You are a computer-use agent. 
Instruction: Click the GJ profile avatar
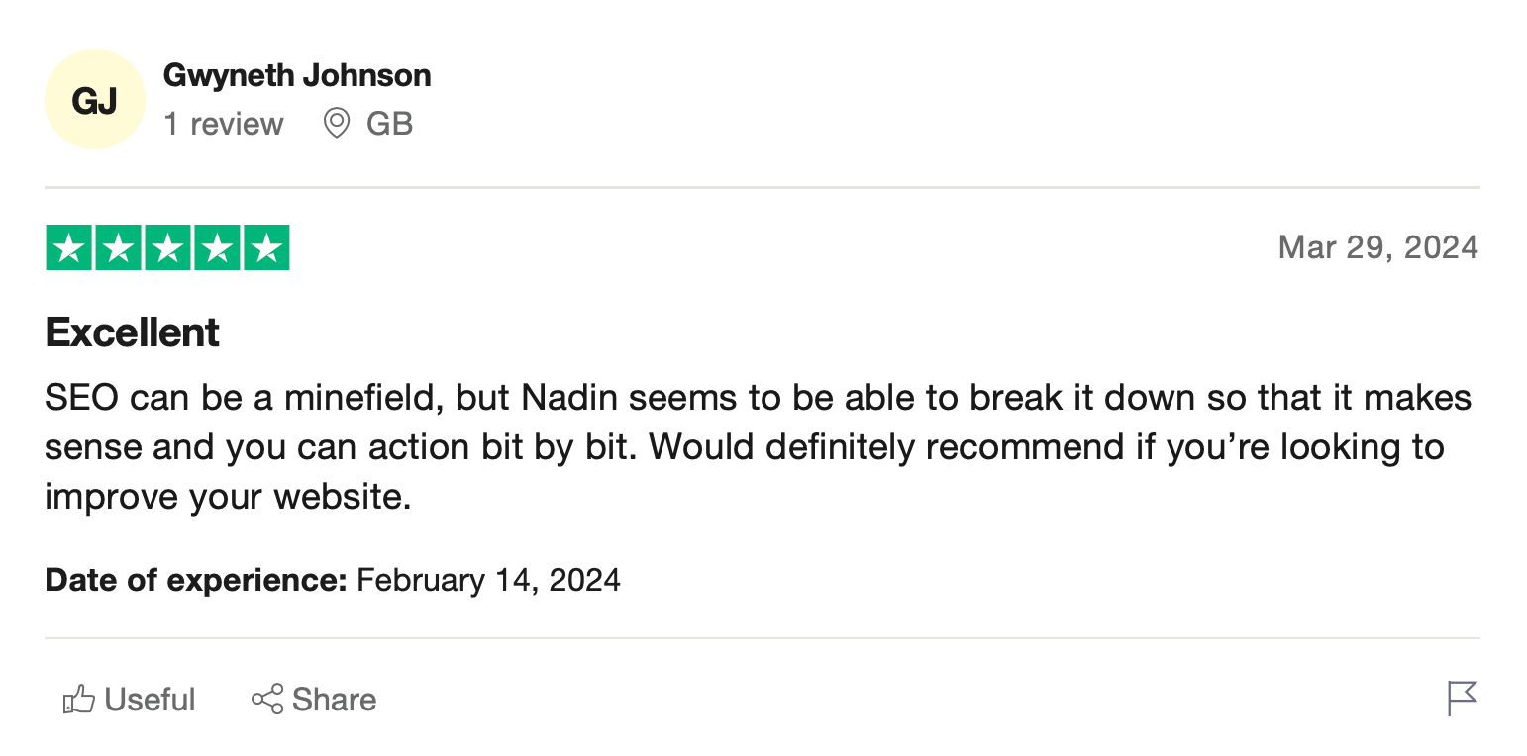click(x=95, y=100)
